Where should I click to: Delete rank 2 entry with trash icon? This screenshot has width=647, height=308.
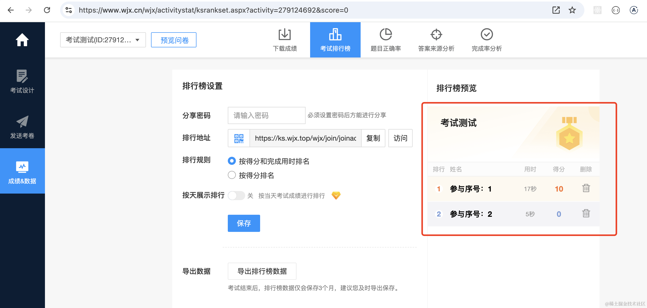tap(586, 213)
